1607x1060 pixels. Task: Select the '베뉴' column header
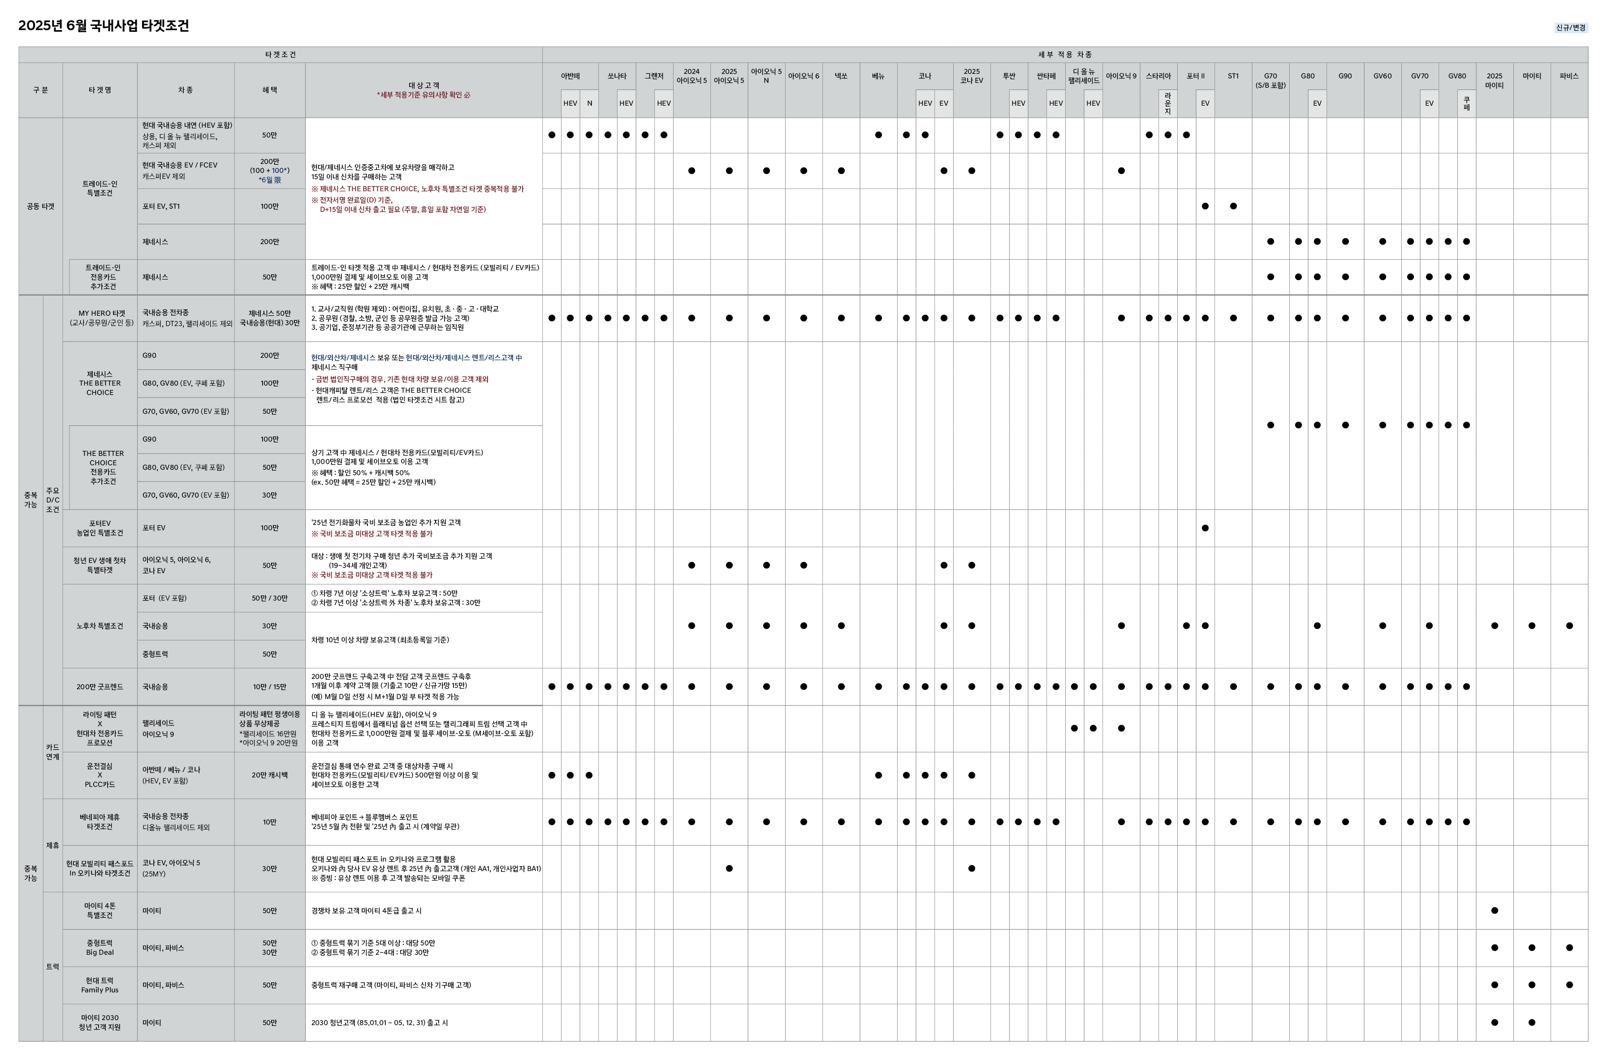coord(878,77)
